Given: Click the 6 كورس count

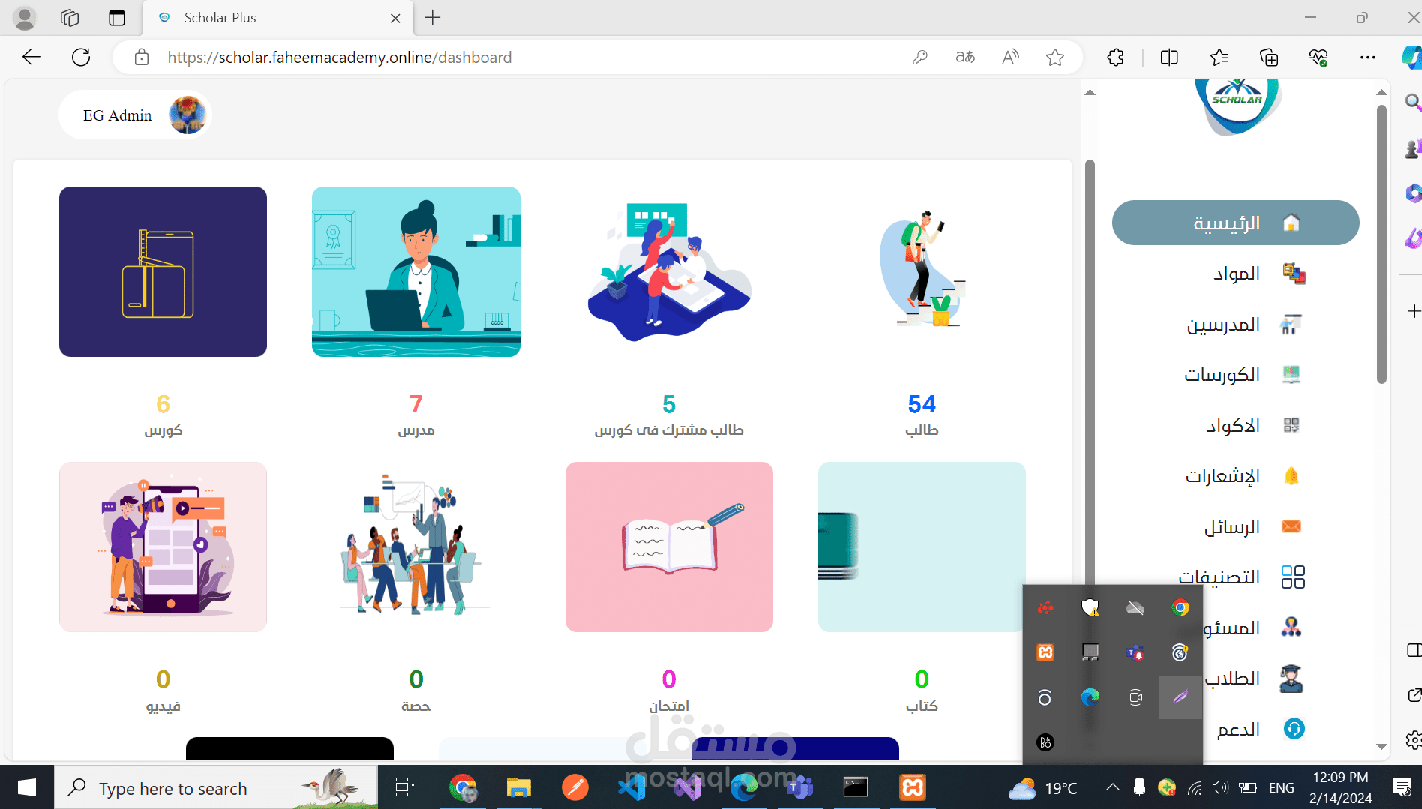Looking at the screenshot, I should [163, 404].
